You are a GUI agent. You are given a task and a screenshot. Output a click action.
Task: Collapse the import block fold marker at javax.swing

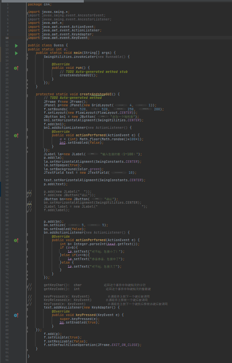coord(27,12)
